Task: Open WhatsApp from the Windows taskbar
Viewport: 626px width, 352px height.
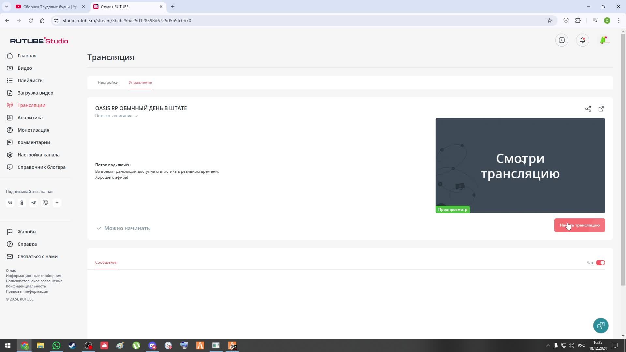Action: (56, 345)
